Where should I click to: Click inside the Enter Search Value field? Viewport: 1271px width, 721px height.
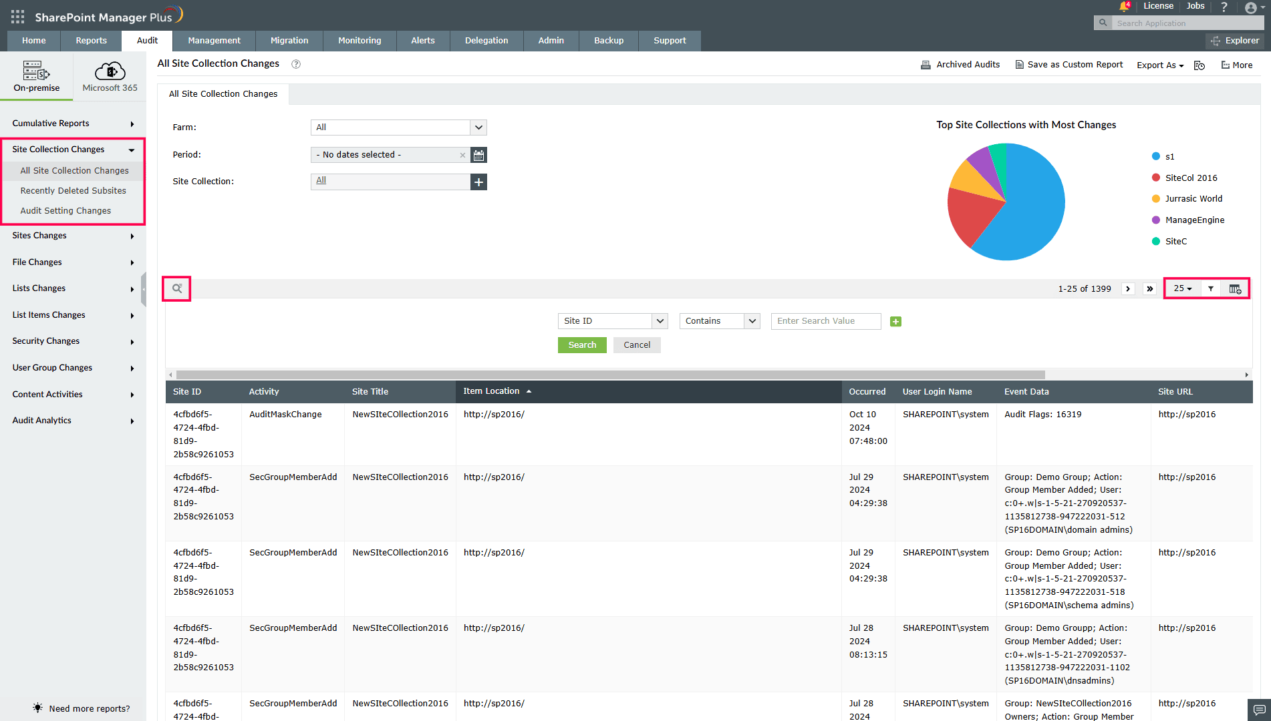tap(825, 321)
